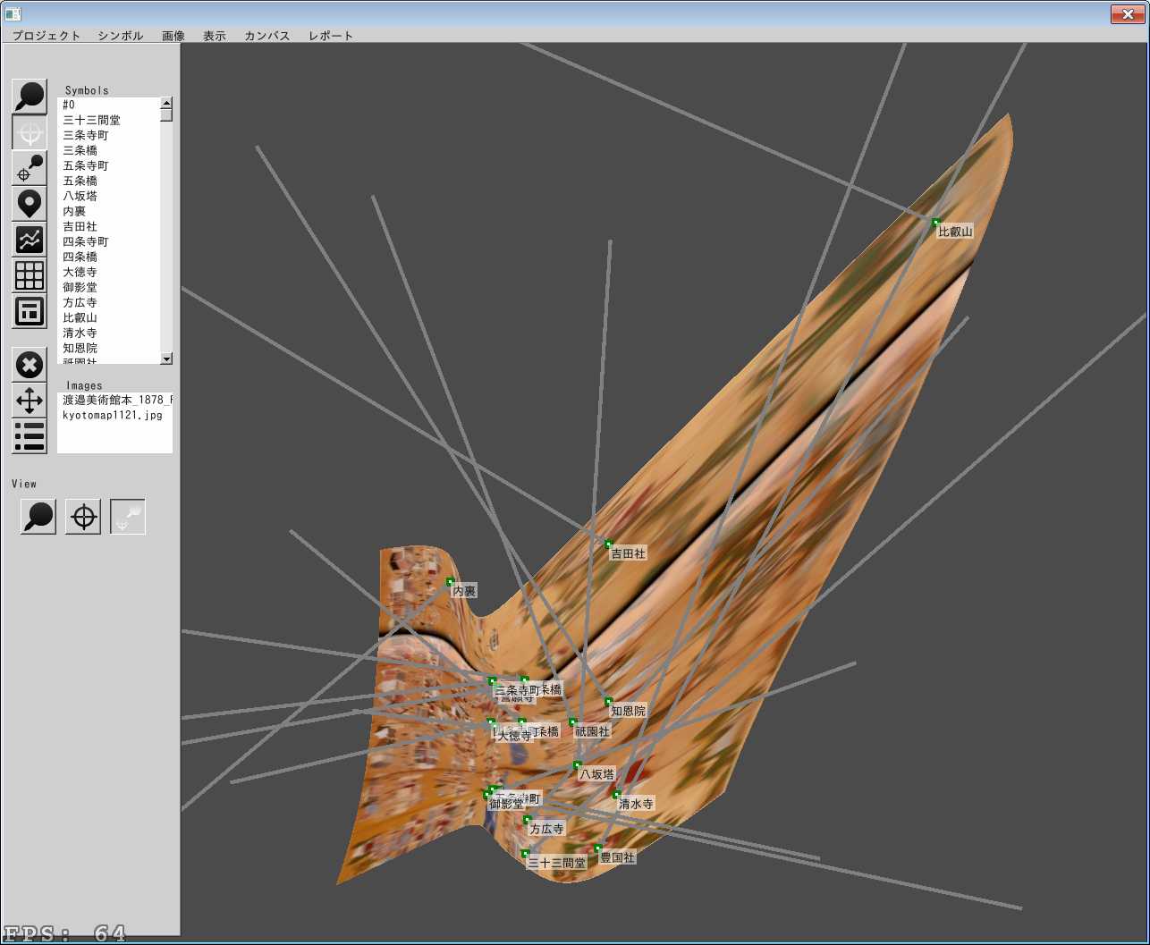Select 知恩院 in the Symbols list
The width and height of the screenshot is (1150, 945).
(108, 348)
